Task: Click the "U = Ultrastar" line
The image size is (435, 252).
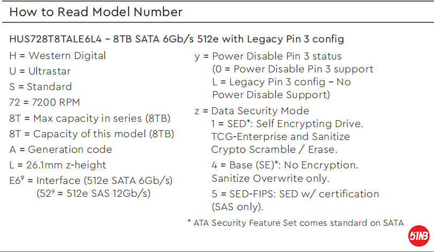Action: [40, 71]
